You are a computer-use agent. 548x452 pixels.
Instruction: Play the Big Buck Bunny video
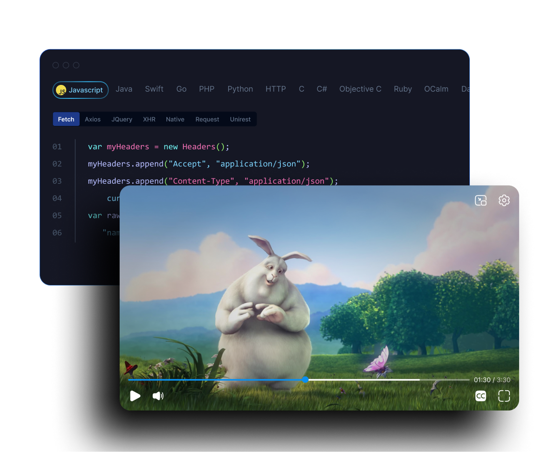(135, 396)
